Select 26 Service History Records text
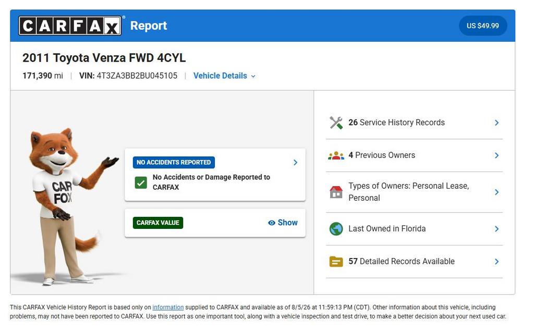Viewport: 534px width, 331px height. point(396,122)
